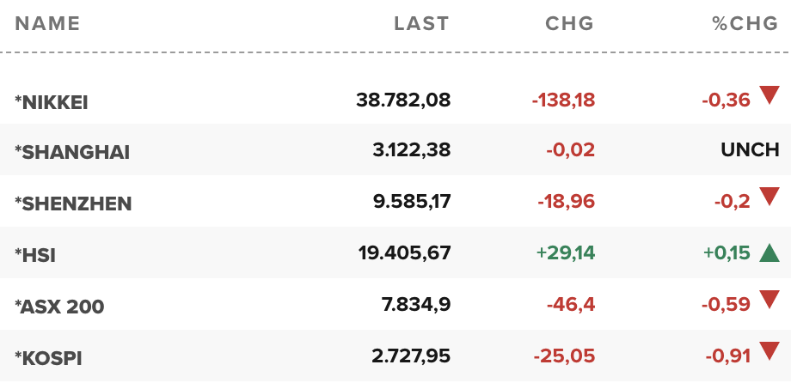Open the *SHANGHAI index link
This screenshot has height=383, width=791.
coord(72,152)
